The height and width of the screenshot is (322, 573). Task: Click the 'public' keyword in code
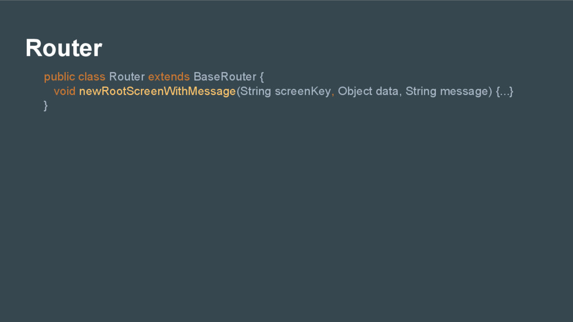click(x=59, y=77)
